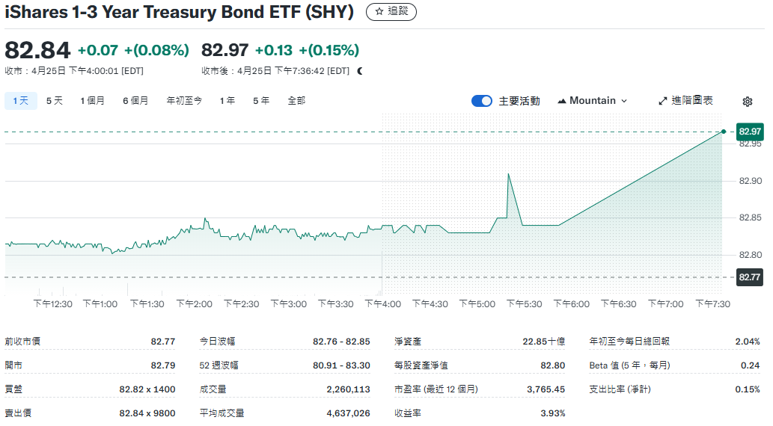This screenshot has width=773, height=426.
Task: Open chart settings gear icon
Action: pos(748,102)
